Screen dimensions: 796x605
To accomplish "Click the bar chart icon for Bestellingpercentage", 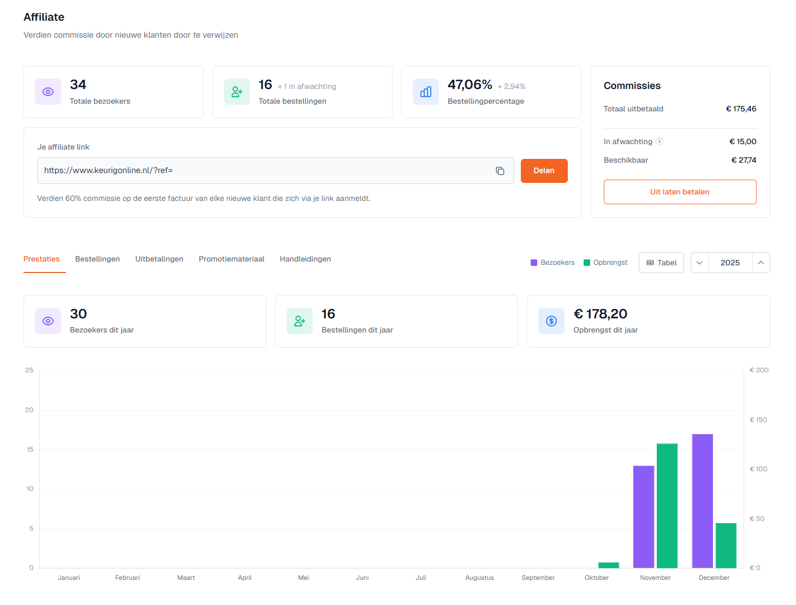I will pyautogui.click(x=426, y=92).
